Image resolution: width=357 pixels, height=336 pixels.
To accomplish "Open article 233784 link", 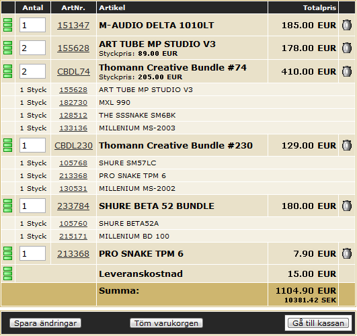I will pyautogui.click(x=73, y=206).
